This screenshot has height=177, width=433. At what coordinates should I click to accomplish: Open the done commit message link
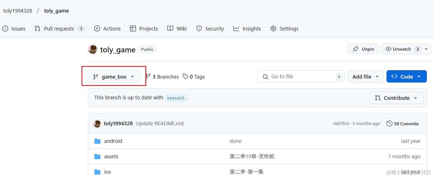click(236, 141)
